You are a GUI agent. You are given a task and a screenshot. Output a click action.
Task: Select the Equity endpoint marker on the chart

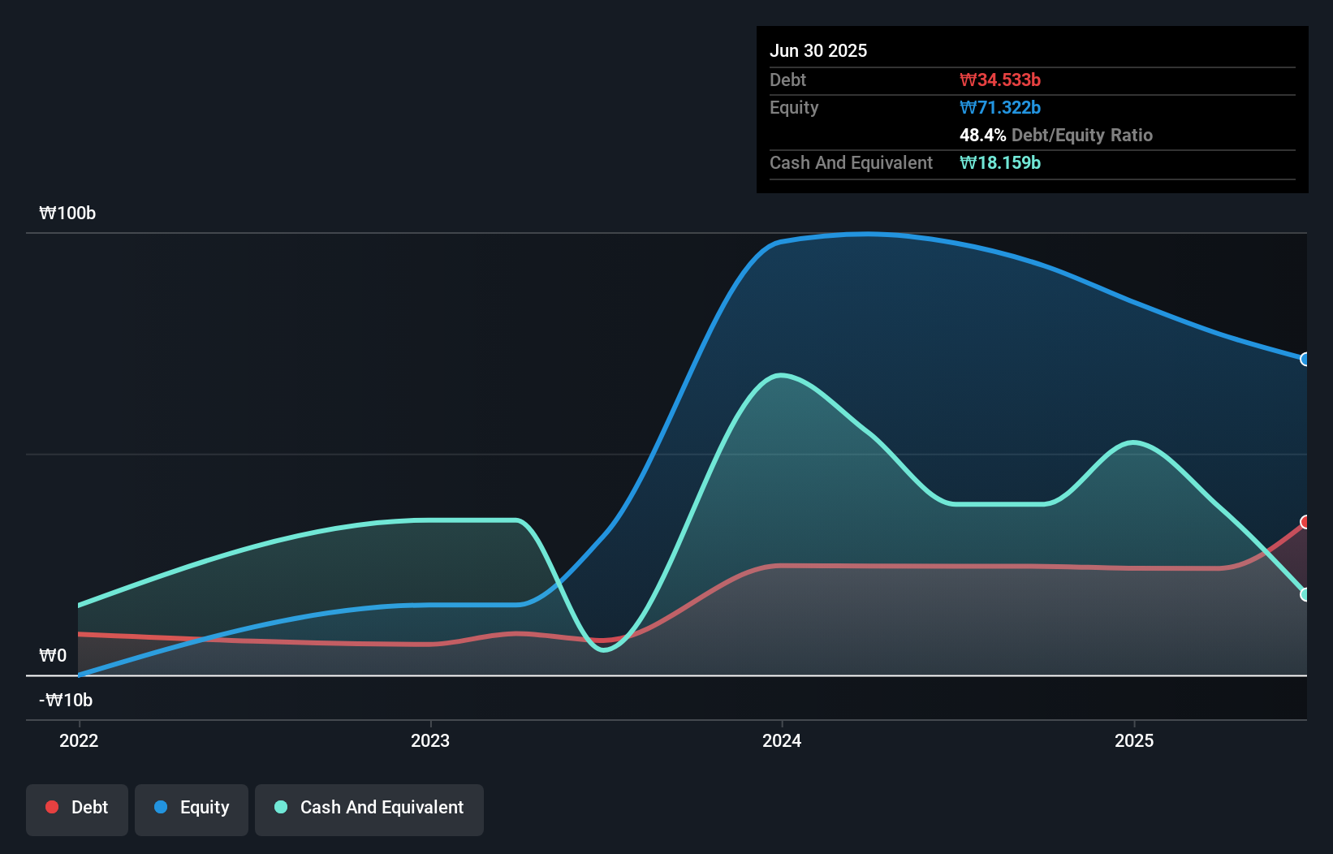[1305, 358]
